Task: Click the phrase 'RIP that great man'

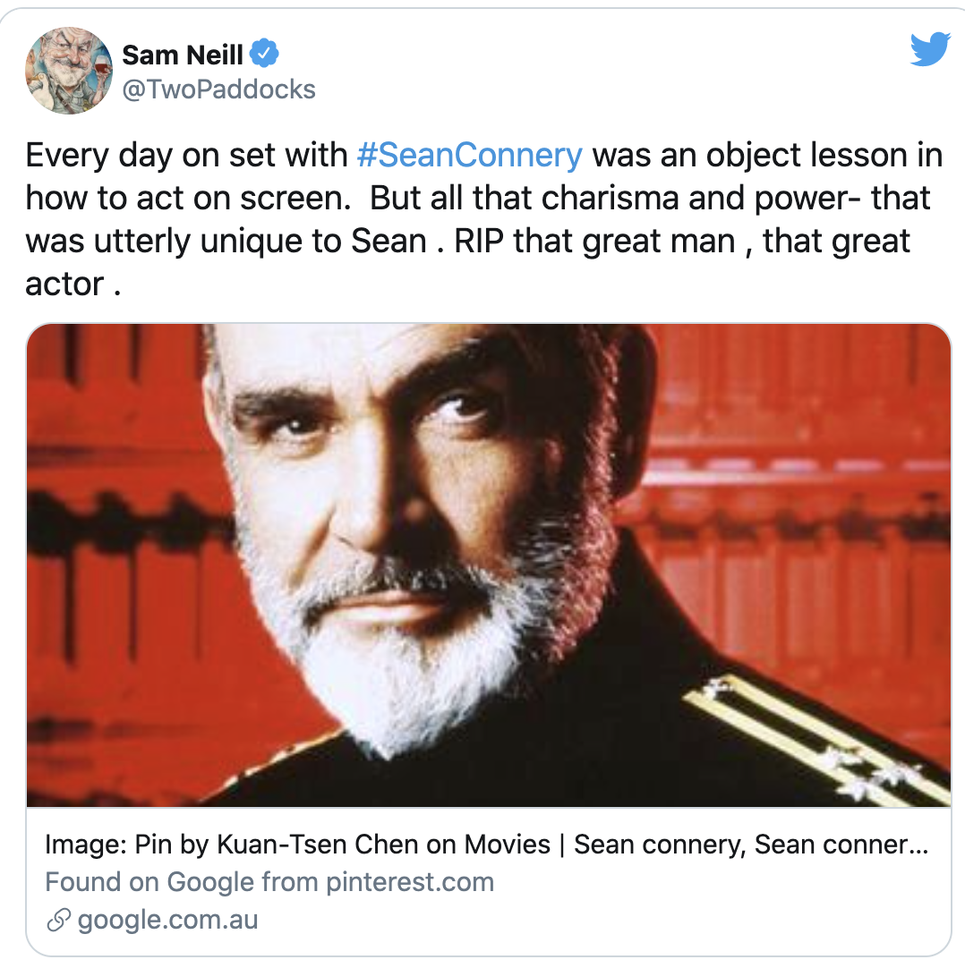Action: (x=594, y=241)
